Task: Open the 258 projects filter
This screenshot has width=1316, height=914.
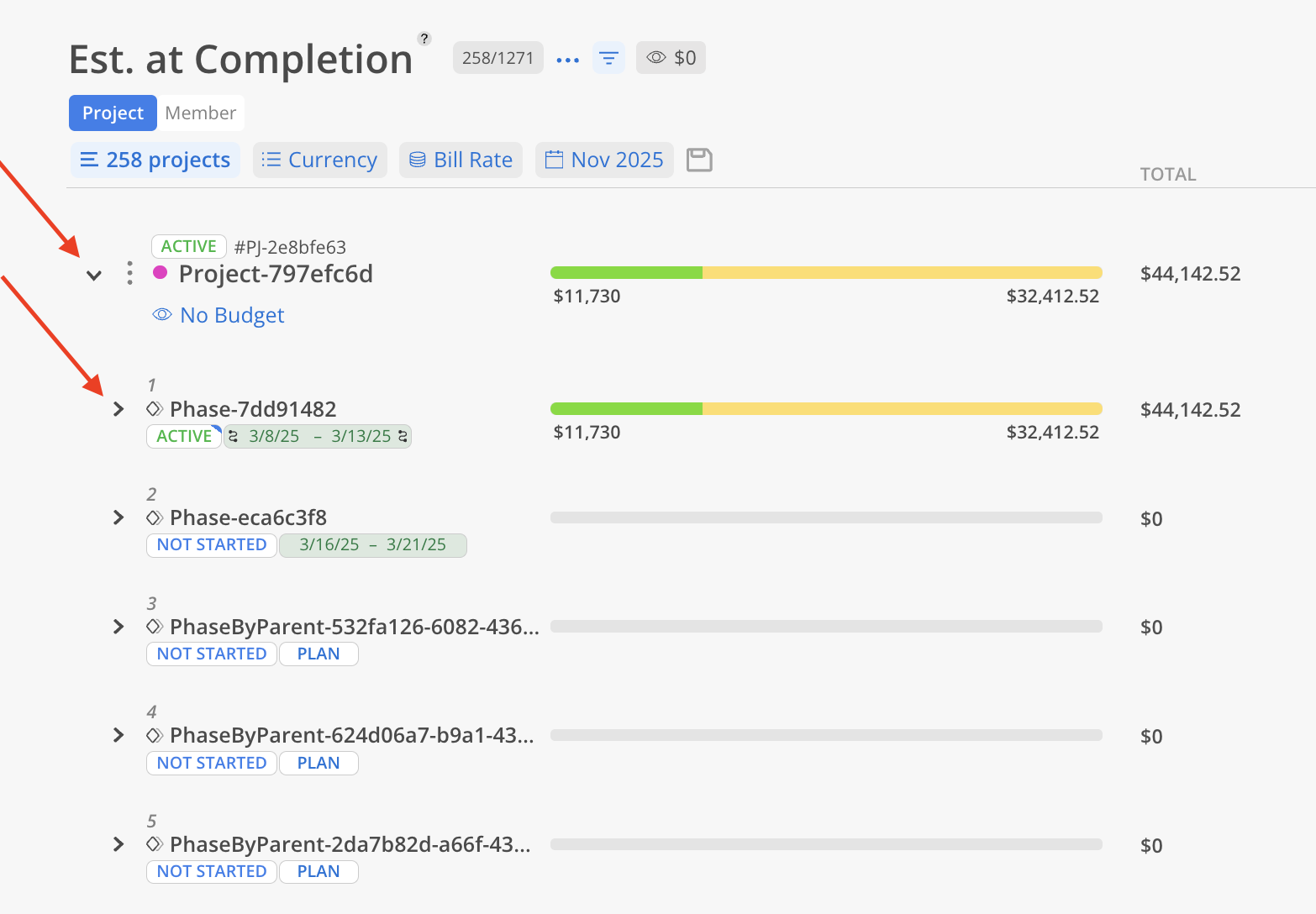Action: pyautogui.click(x=155, y=160)
